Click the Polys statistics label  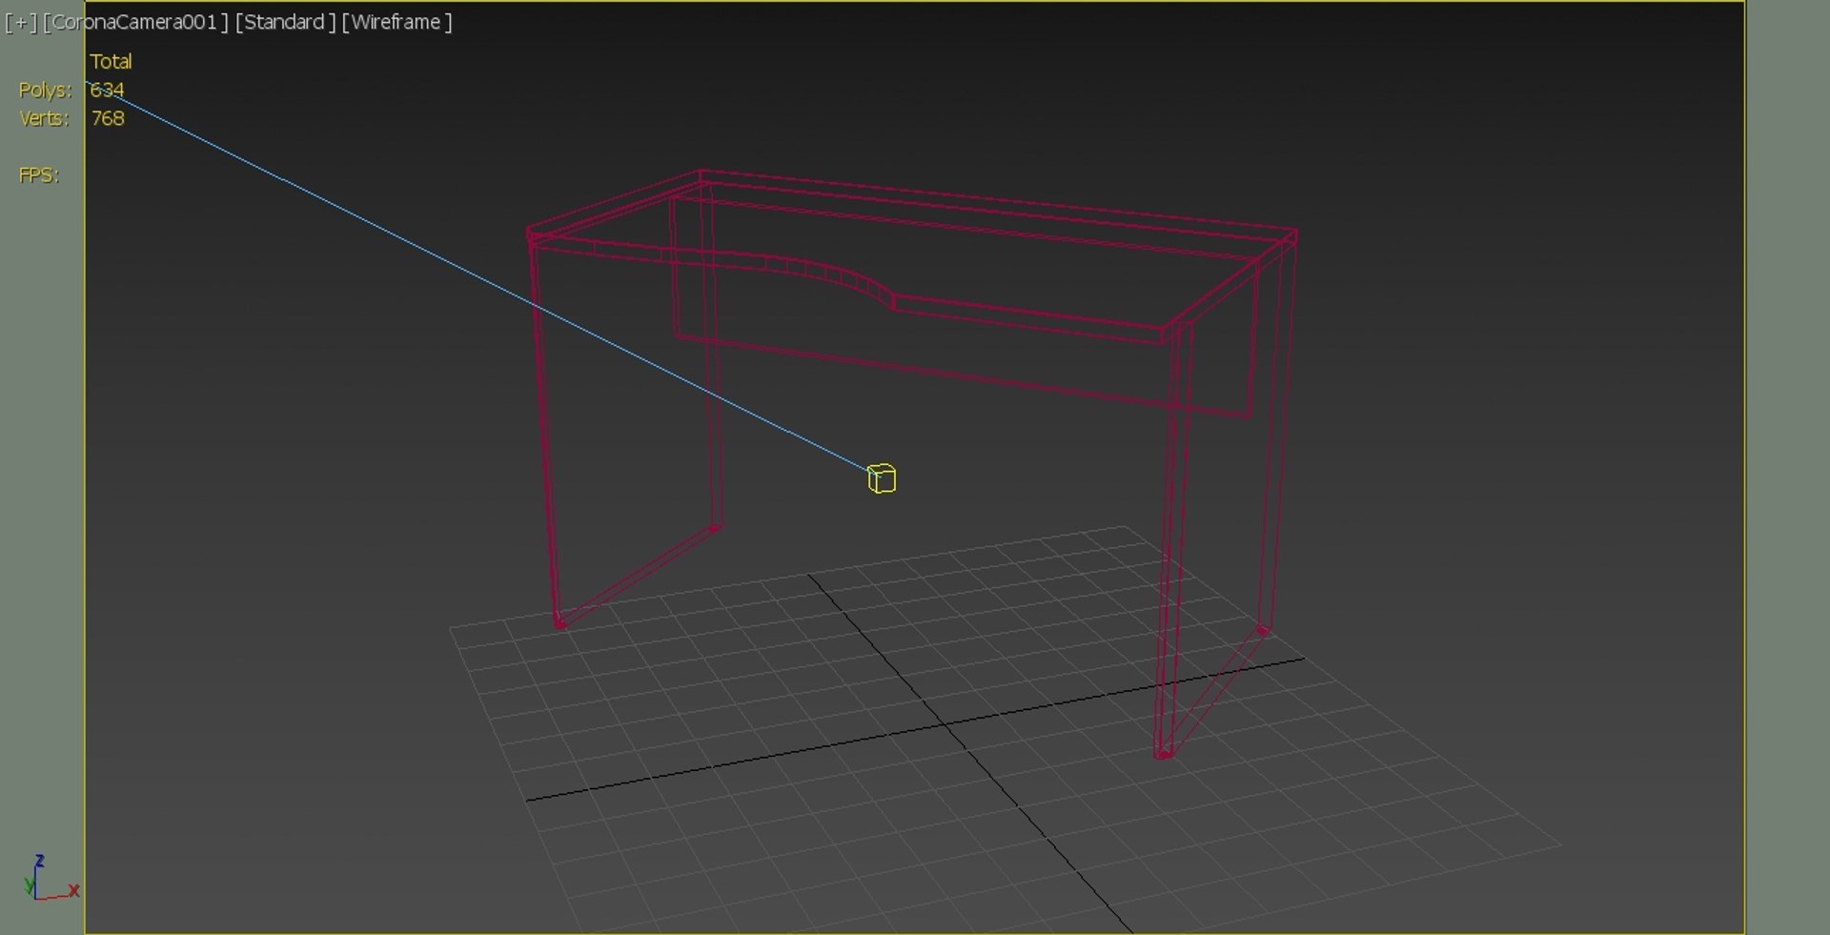(45, 90)
